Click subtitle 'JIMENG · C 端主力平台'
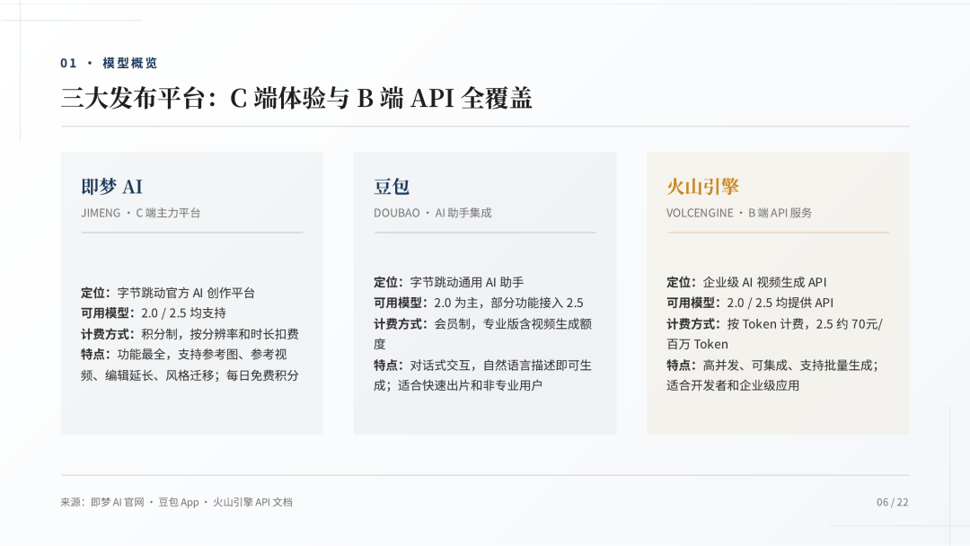Image resolution: width=970 pixels, height=546 pixels. click(140, 213)
